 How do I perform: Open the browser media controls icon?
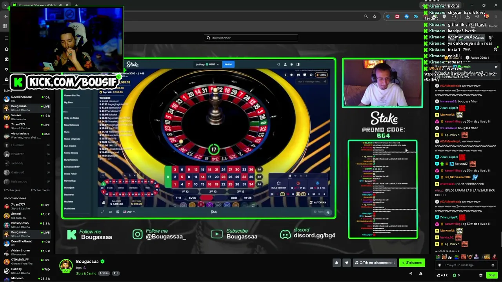point(477,16)
